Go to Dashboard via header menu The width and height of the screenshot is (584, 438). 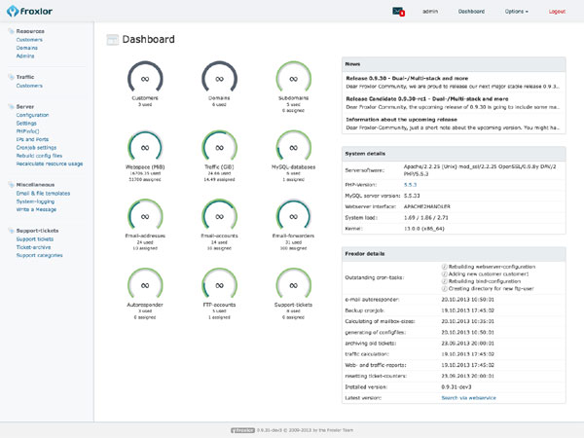[471, 12]
